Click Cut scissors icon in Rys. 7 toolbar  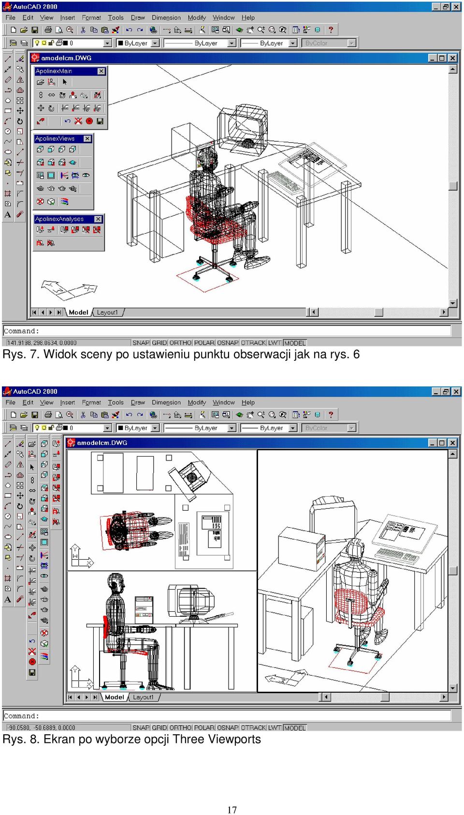point(83,30)
